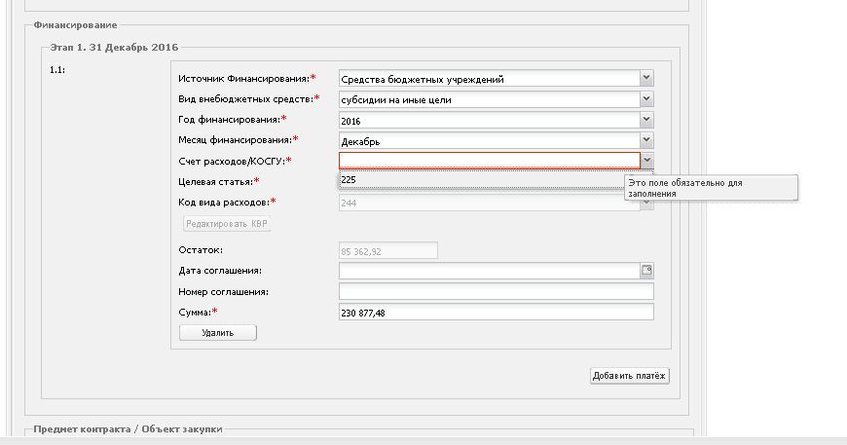Click the Декабрь month combo field
Screen dimensions: 847x445
(x=490, y=140)
